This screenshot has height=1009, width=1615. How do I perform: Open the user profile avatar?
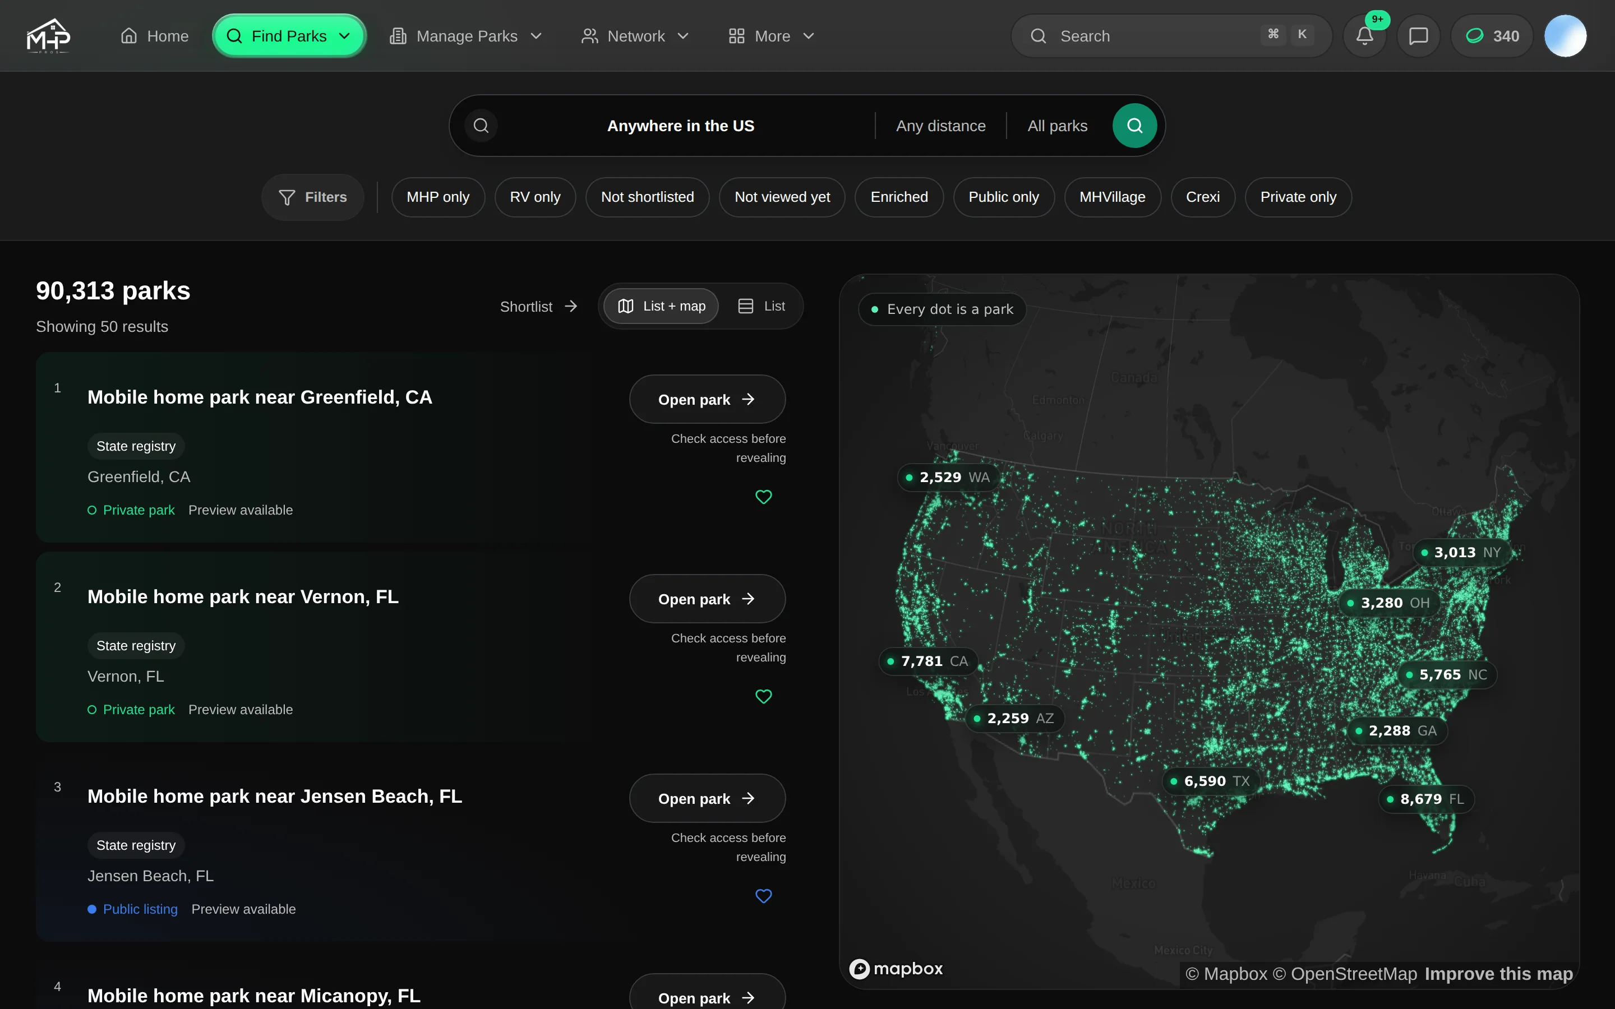coord(1565,36)
